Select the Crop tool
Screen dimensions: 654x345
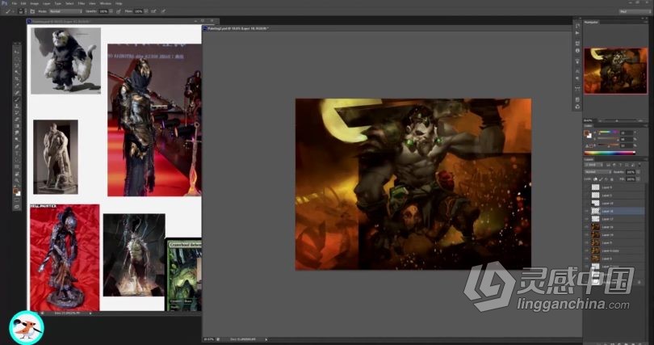[x=16, y=78]
